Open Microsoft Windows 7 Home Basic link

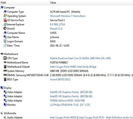(x=68, y=16)
